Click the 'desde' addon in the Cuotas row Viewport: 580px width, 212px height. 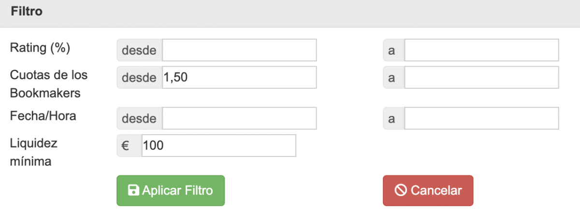(x=139, y=77)
